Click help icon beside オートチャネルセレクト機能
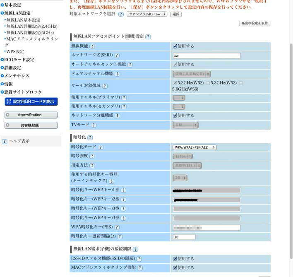The height and width of the screenshot is (277, 293). [x=130, y=65]
